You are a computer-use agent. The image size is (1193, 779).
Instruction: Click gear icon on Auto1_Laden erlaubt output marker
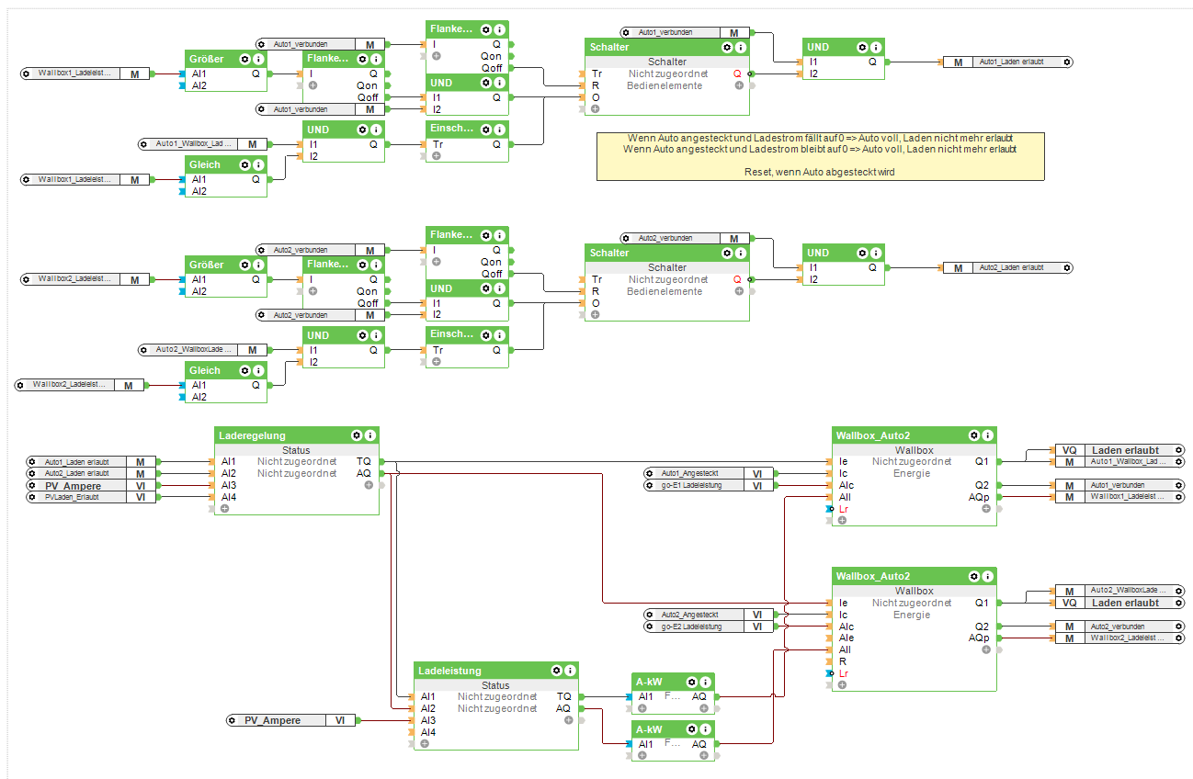click(x=1066, y=62)
